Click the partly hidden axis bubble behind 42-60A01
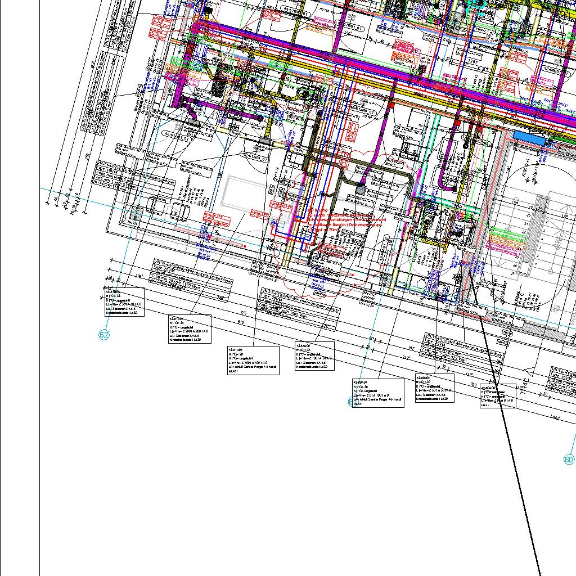Viewport: 576px width, 576px height. point(351,401)
